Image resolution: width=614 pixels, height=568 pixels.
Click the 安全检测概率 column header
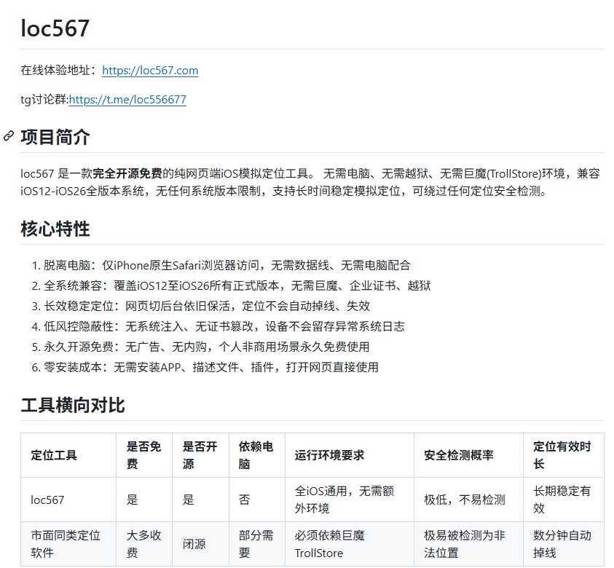[x=468, y=455]
